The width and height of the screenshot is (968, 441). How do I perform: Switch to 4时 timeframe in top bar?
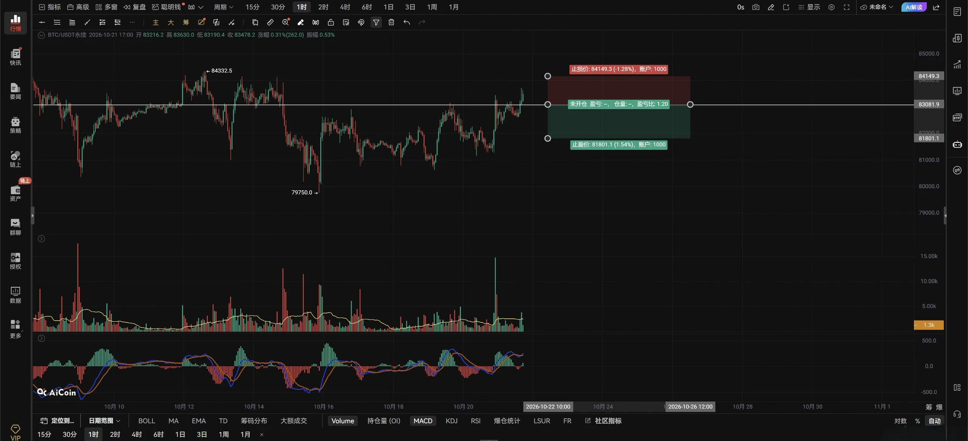click(345, 7)
